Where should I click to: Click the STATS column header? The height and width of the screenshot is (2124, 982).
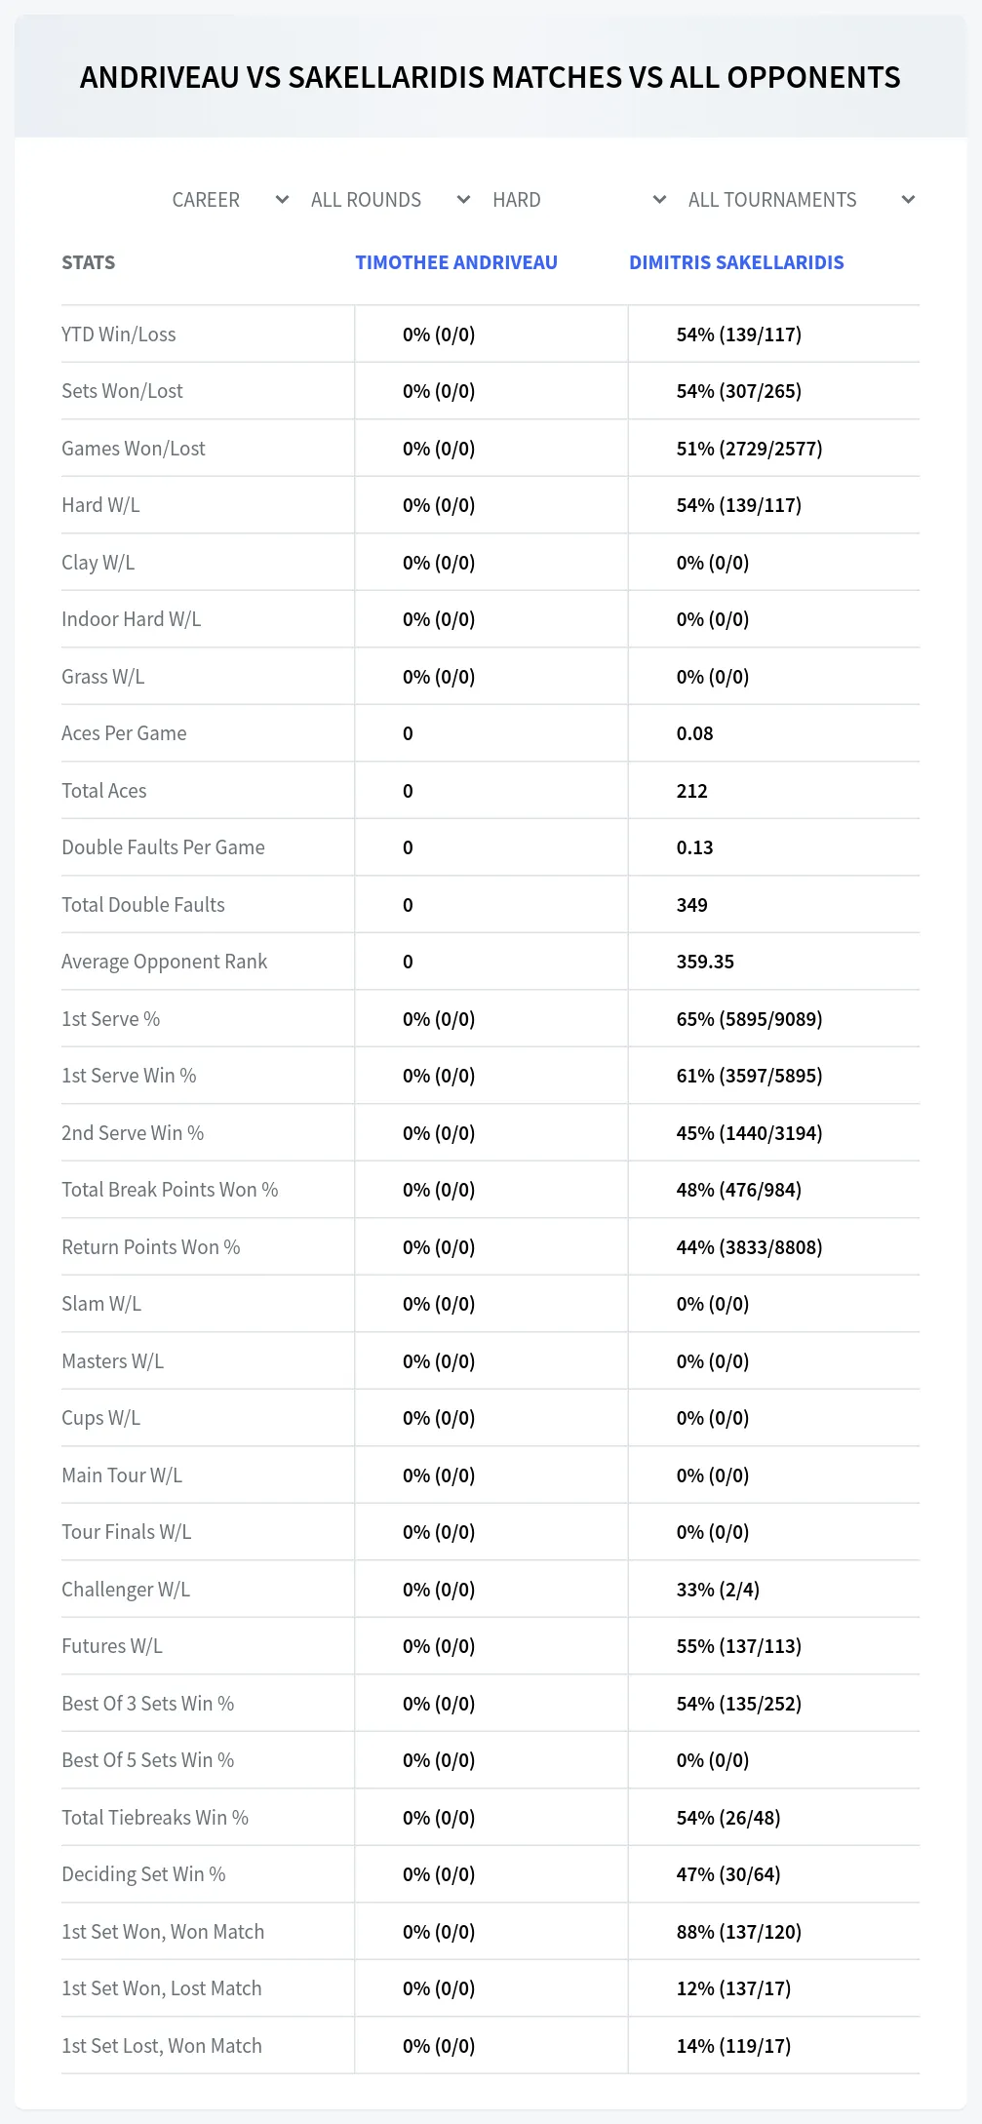pos(88,262)
